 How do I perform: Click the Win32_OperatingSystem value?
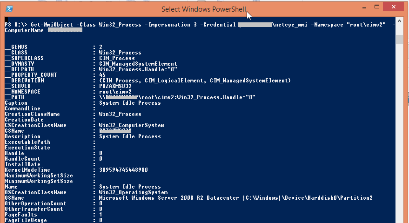click(133, 192)
